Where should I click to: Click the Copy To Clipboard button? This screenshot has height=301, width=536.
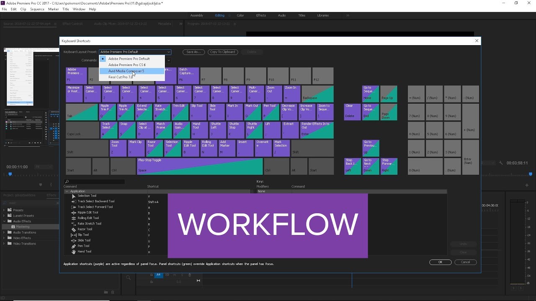(x=223, y=52)
